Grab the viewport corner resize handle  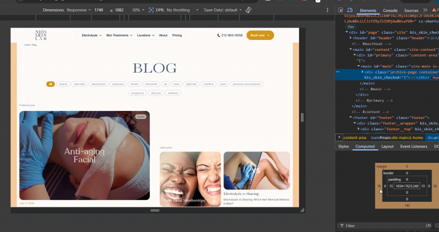tap(302, 210)
